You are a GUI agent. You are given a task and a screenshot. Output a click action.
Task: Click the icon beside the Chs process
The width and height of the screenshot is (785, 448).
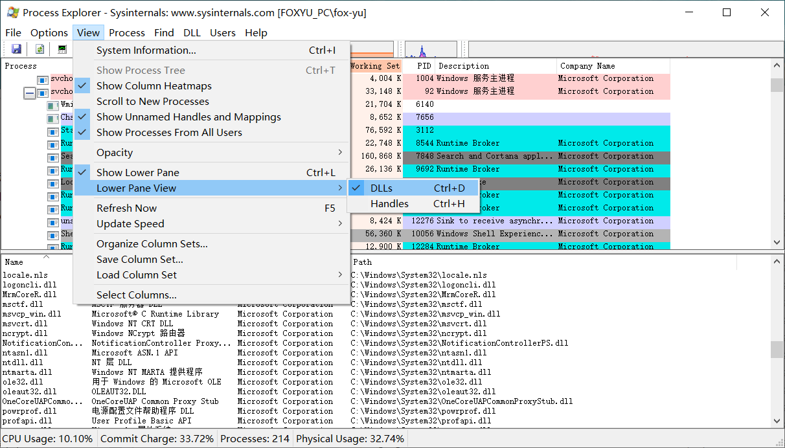pyautogui.click(x=53, y=118)
